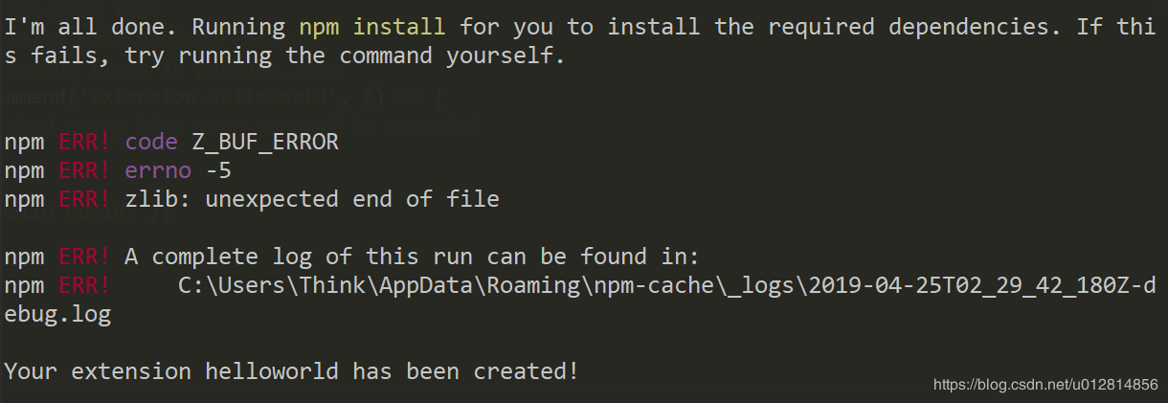Click the C:\Users\Think start of log path
1168x403 pixels.
pos(278,285)
